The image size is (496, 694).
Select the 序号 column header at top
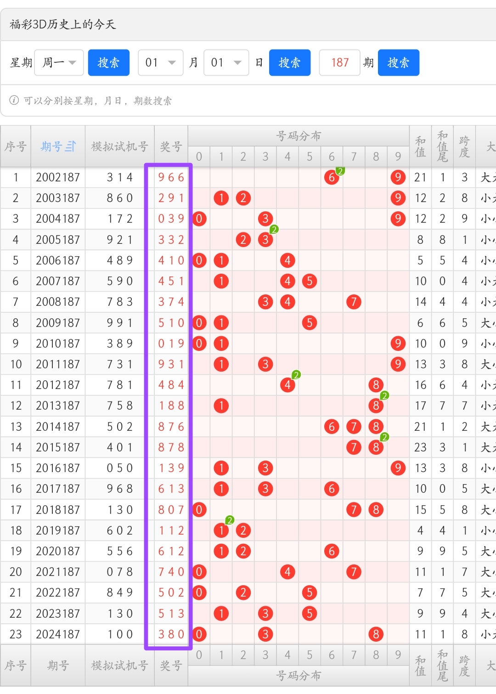click(16, 147)
